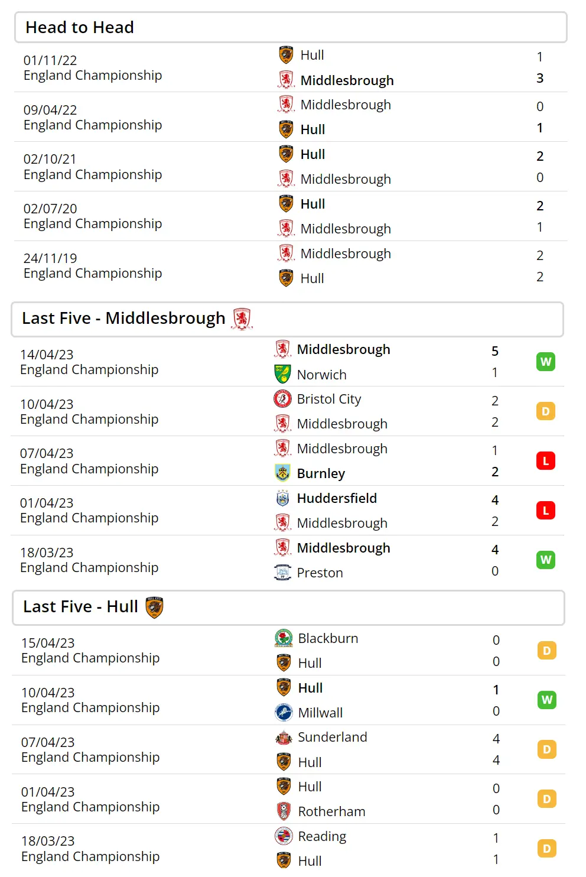The height and width of the screenshot is (877, 586).
Task: Click the Burnley club crest
Action: [x=282, y=473]
